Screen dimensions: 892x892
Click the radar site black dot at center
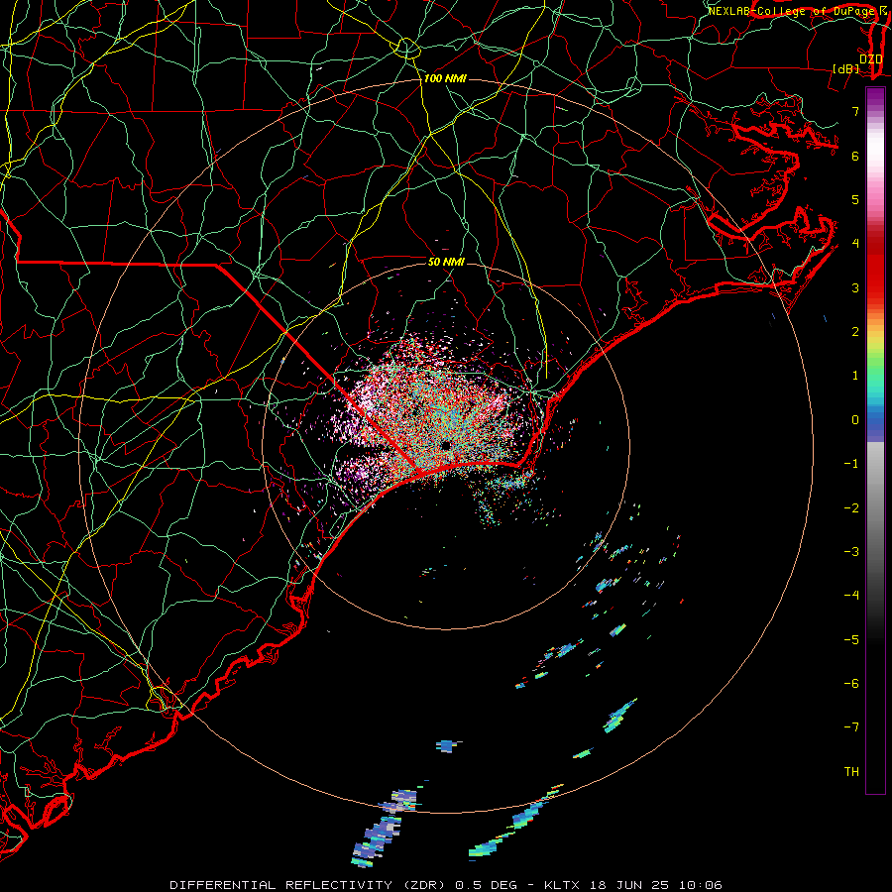coord(445,444)
